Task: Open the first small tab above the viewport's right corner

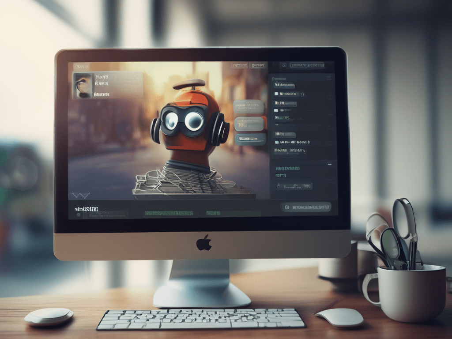Action: (x=240, y=65)
